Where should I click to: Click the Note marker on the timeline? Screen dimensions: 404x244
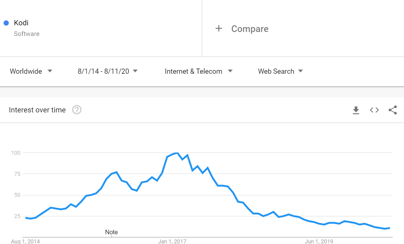click(112, 232)
